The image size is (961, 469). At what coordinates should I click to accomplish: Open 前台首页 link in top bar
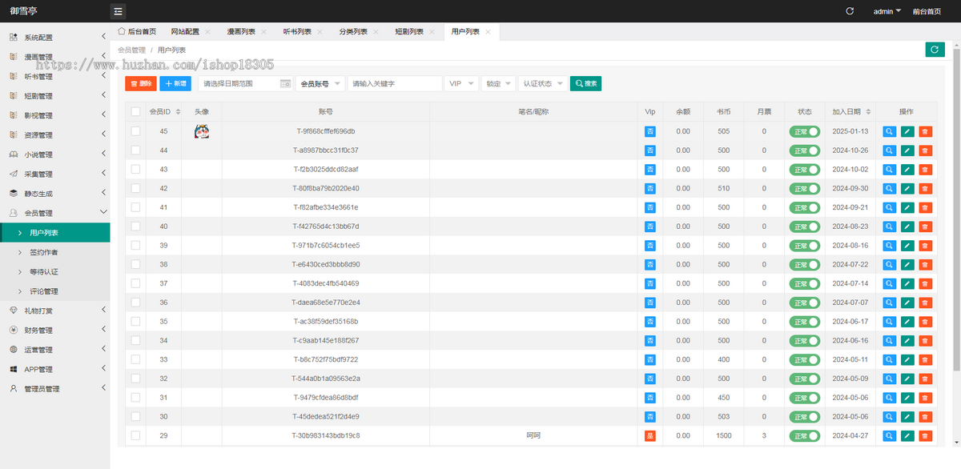point(927,11)
